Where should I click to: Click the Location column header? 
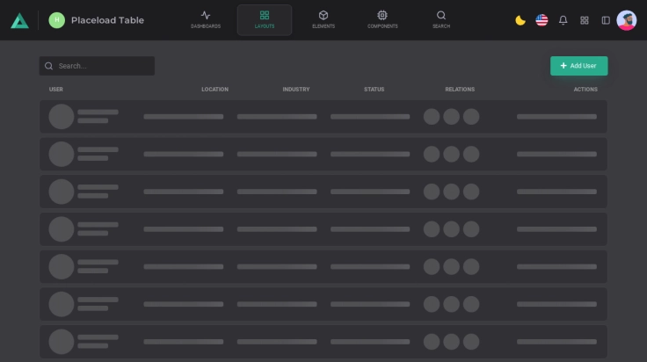(214, 90)
